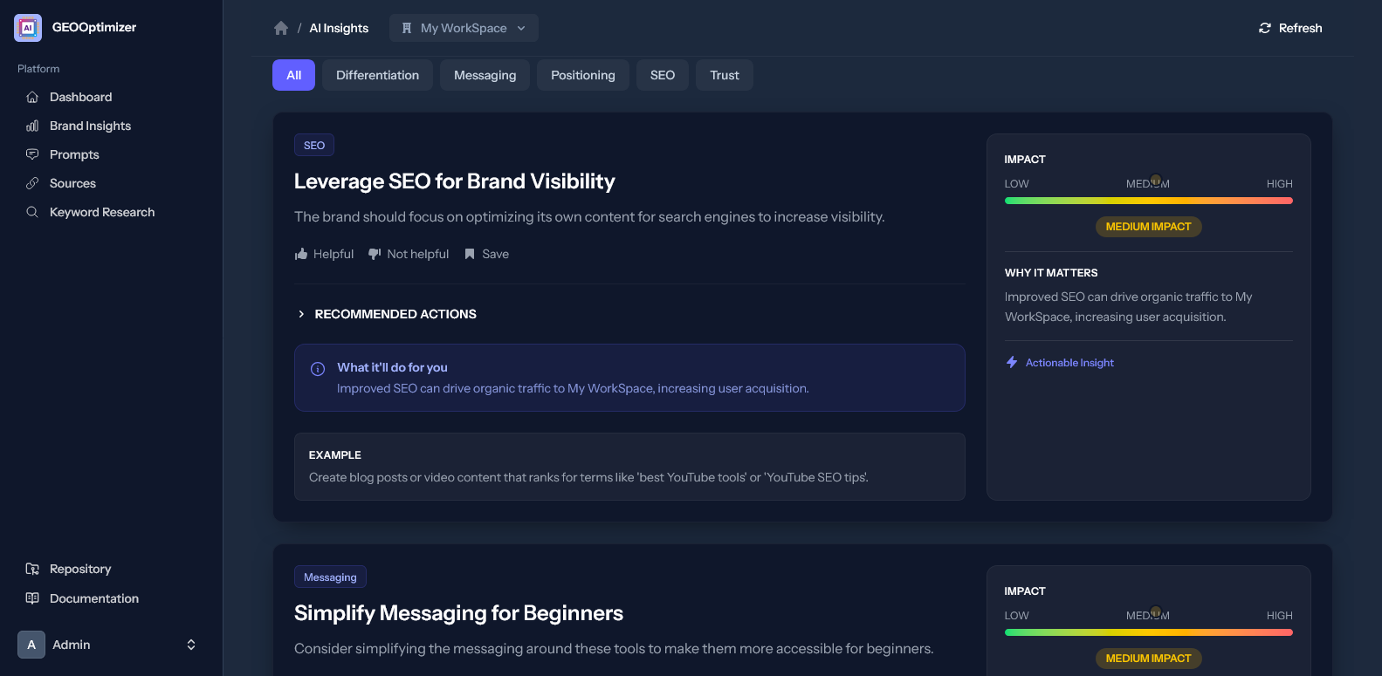Screen dimensions: 1382x676
Task: Select the Trust filter tab
Action: (x=725, y=75)
